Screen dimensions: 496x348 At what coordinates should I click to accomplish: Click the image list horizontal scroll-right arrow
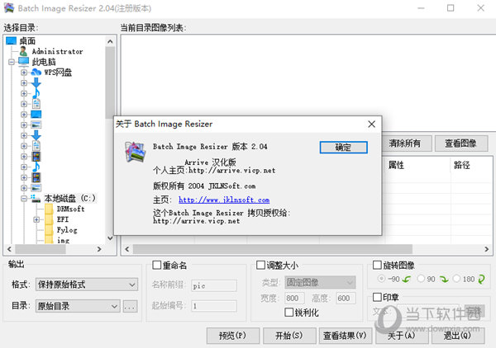pyautogui.click(x=487, y=249)
